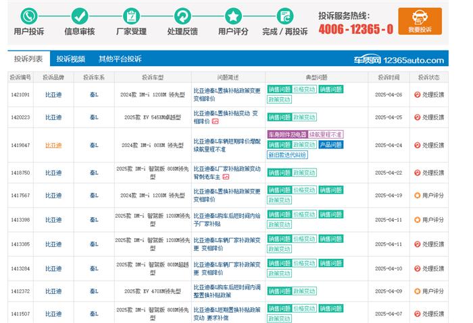The width and height of the screenshot is (473, 323).
Task: Open orange 比亚迪 brand link in row 1419847
Action: (53, 145)
